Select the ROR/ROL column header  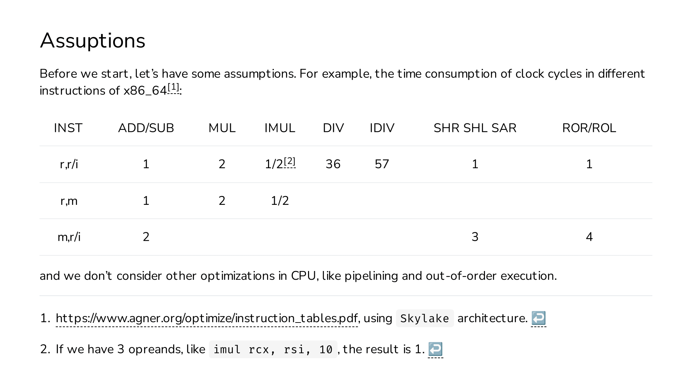(x=589, y=128)
